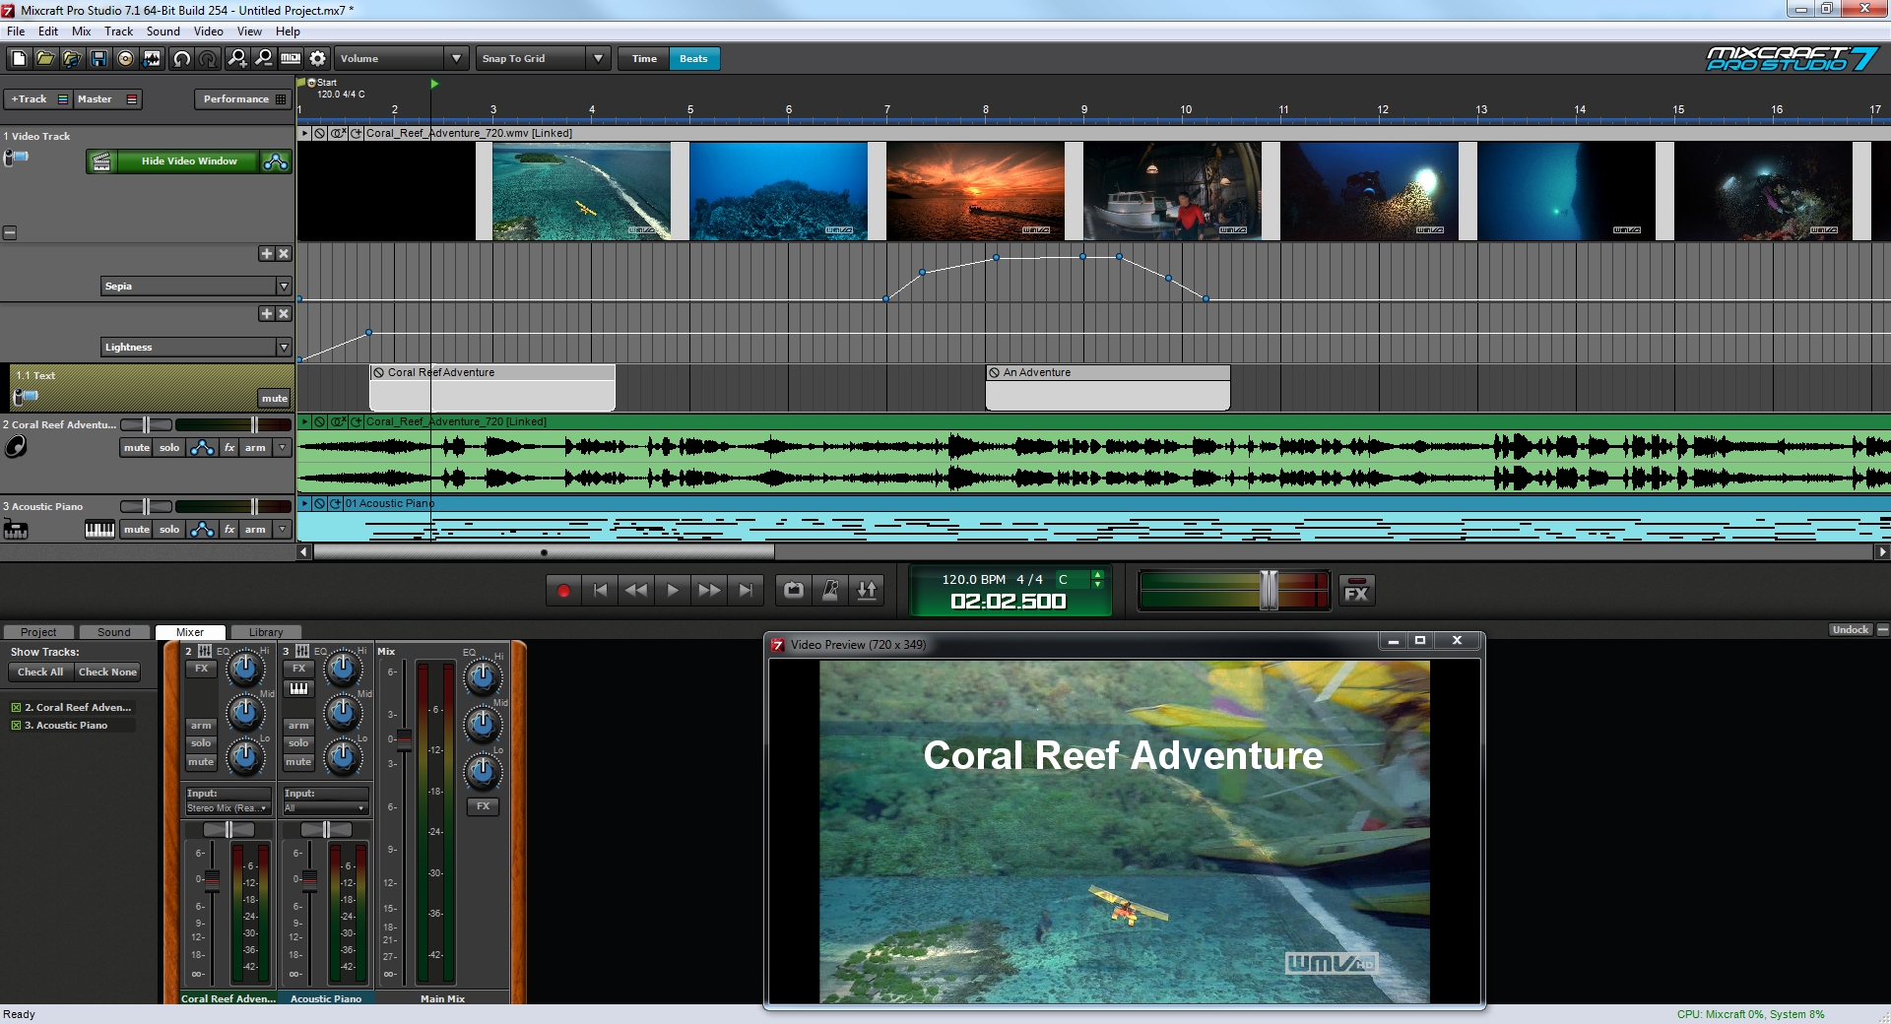Click the Burn CD toolbar icon
Viewport: 1891px width, 1024px height.
click(x=125, y=59)
